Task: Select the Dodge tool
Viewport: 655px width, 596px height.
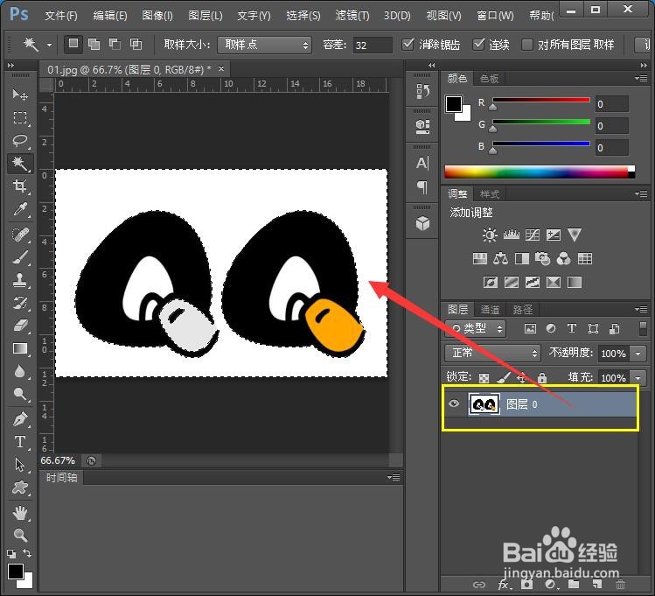Action: pos(19,394)
